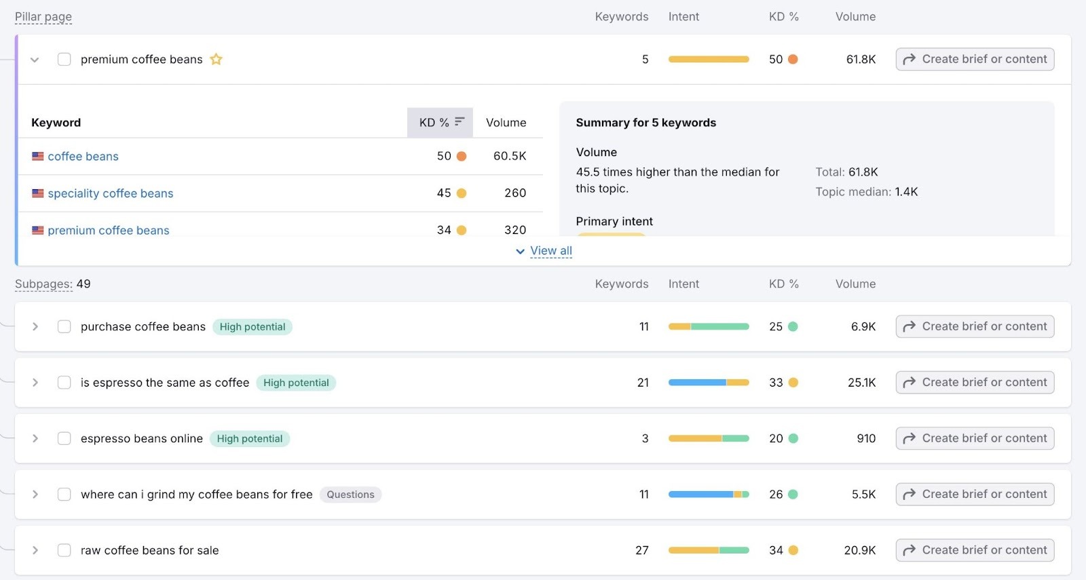The image size is (1086, 580).
Task: Click the orange KD dot for coffee beans keyword
Action: pos(462,156)
